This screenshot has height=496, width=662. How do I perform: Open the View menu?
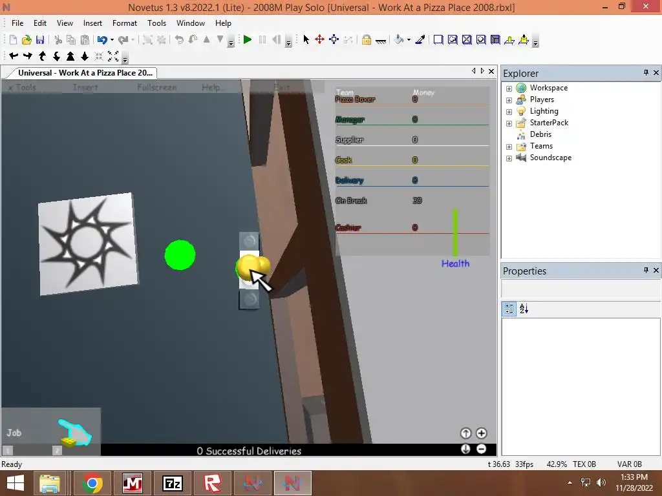[65, 23]
